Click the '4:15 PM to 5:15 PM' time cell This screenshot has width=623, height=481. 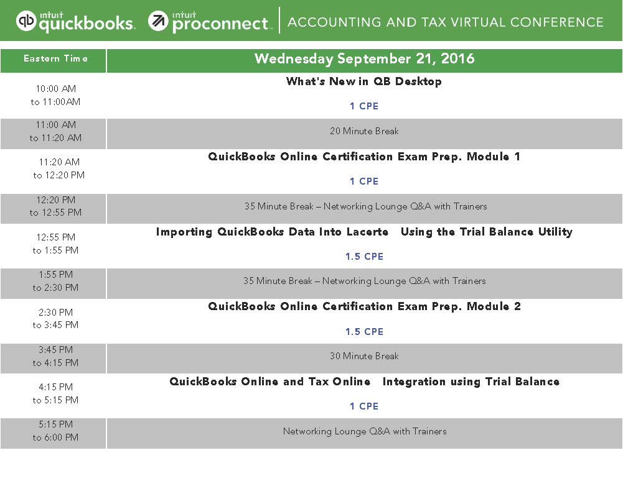click(54, 396)
